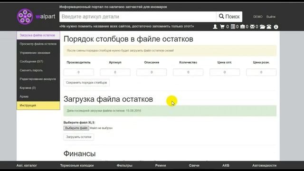The width and height of the screenshot is (304, 171).
Task: Click the Файл не выбран text
Action: (x=101, y=128)
